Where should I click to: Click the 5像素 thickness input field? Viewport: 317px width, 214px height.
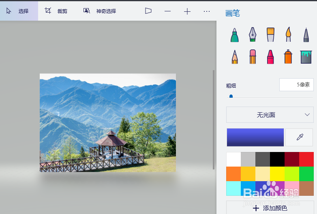click(x=296, y=85)
